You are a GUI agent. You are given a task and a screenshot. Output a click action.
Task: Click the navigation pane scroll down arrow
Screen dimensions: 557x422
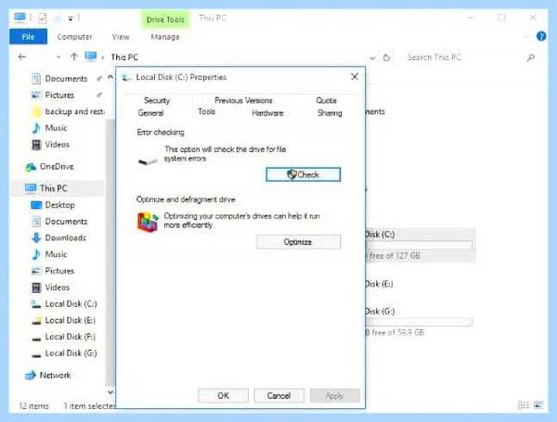pyautogui.click(x=110, y=392)
